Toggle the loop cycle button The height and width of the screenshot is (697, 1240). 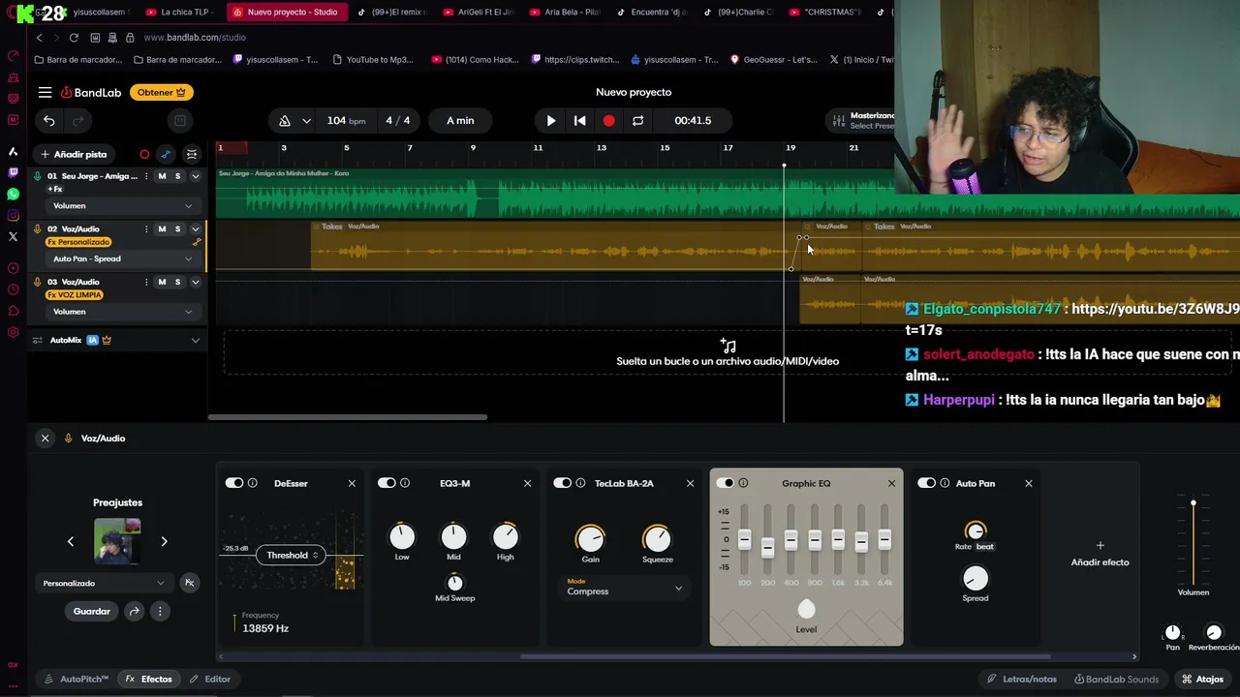coord(637,121)
